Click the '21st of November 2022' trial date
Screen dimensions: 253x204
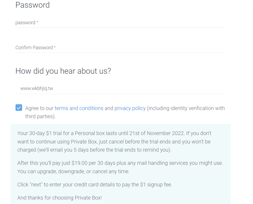[156, 133]
